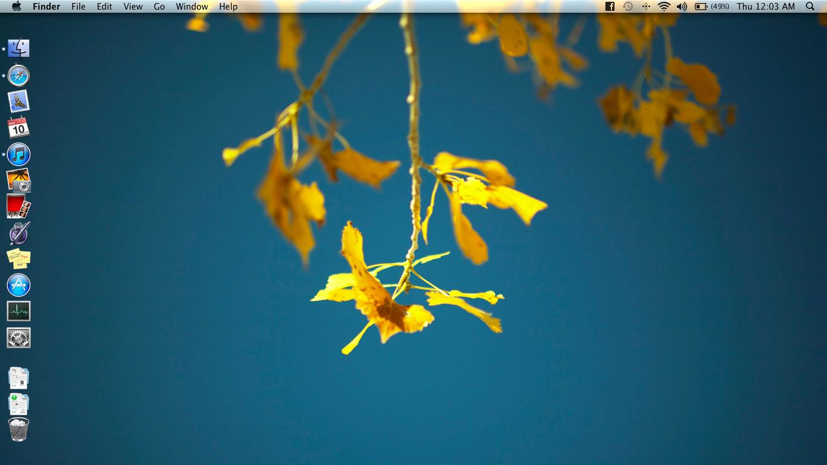Launch Safari from the Dock
The height and width of the screenshot is (465, 827).
[x=19, y=76]
